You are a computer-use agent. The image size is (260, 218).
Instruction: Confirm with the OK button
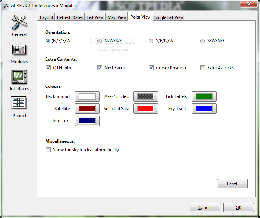coord(239,207)
